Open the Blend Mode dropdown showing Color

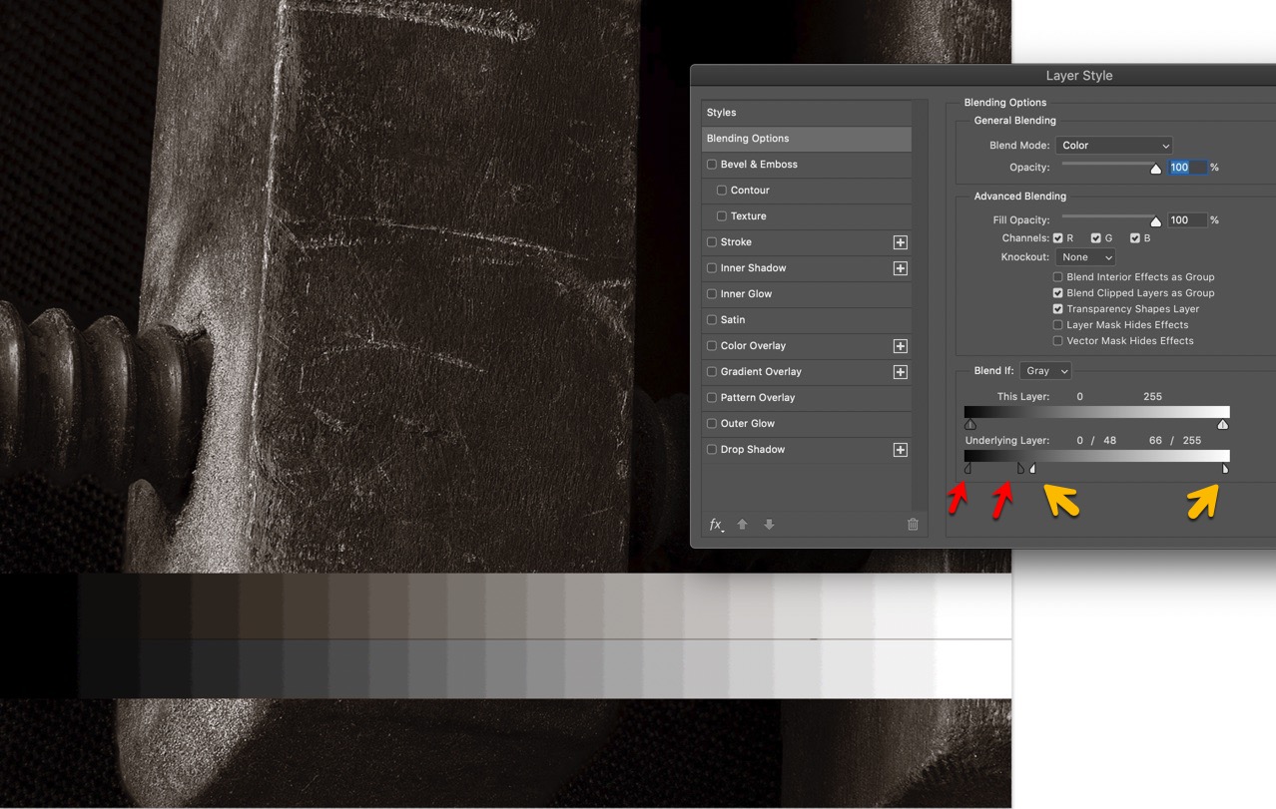tap(1113, 145)
